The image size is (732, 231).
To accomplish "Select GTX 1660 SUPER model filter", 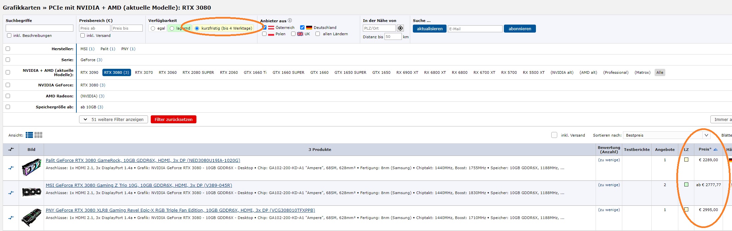I will [288, 72].
